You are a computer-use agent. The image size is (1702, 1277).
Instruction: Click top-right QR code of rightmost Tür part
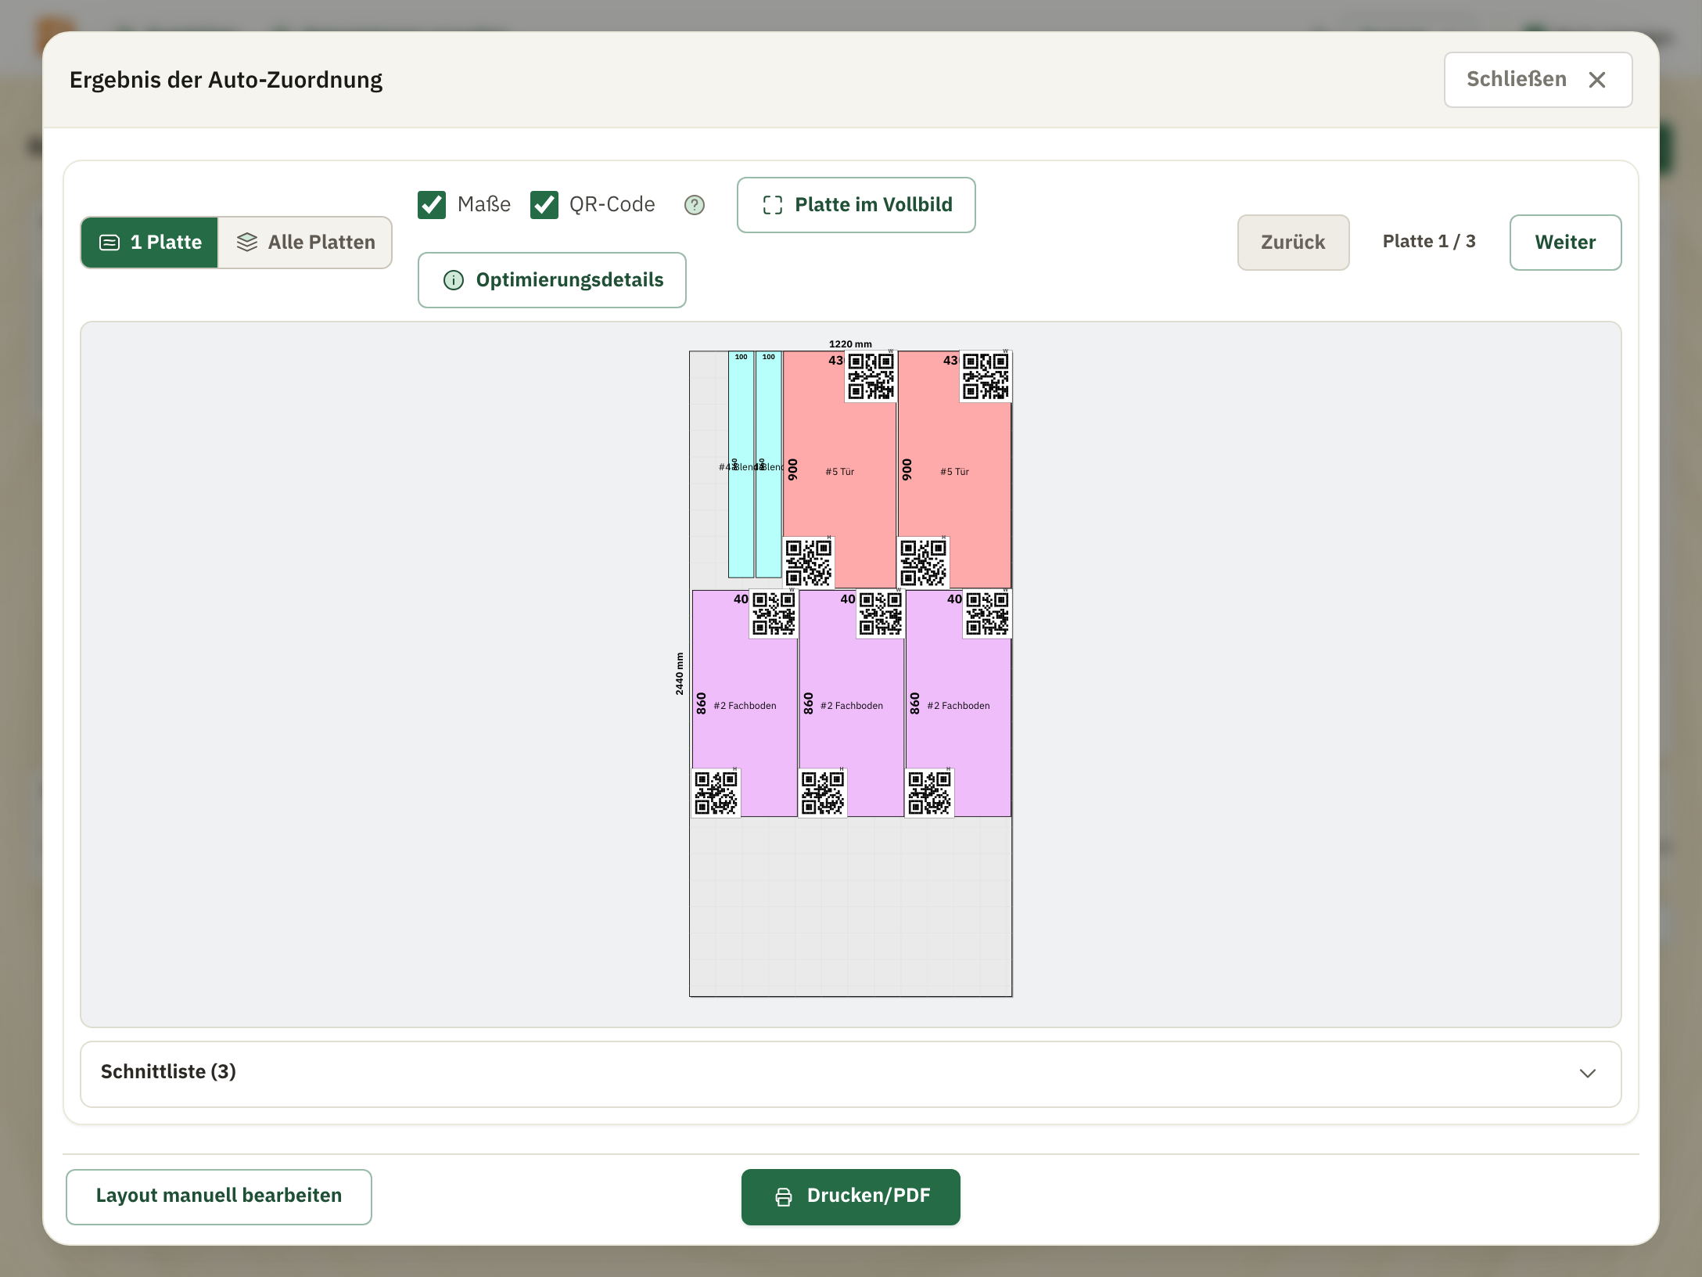coord(986,376)
